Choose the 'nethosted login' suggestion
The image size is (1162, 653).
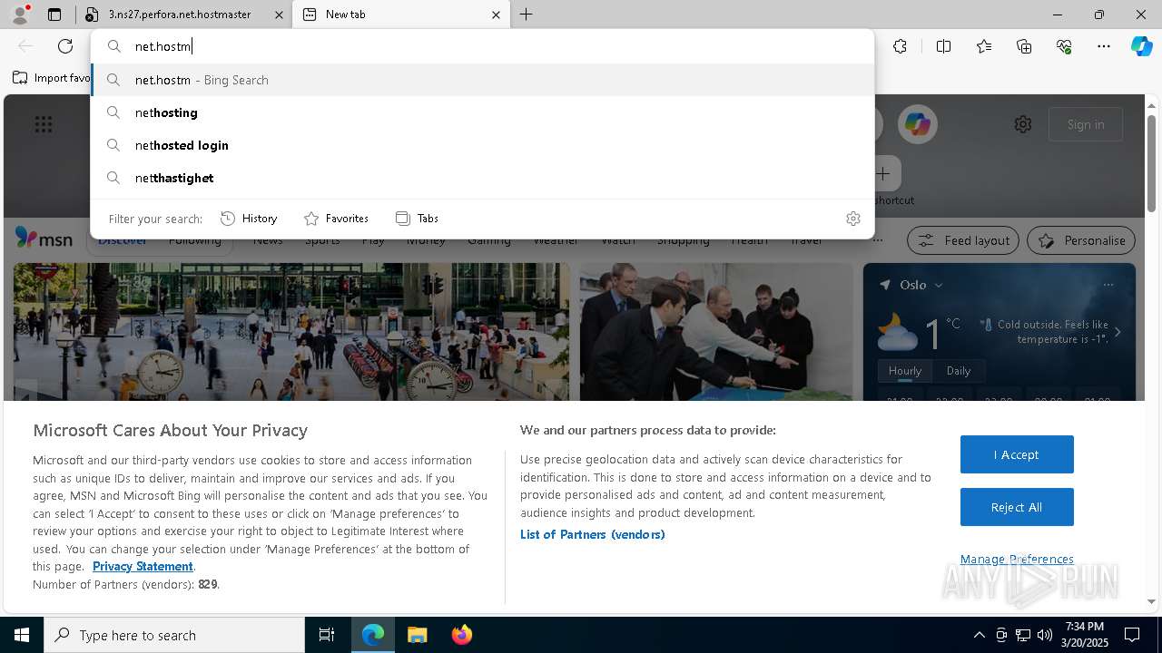tap(482, 145)
